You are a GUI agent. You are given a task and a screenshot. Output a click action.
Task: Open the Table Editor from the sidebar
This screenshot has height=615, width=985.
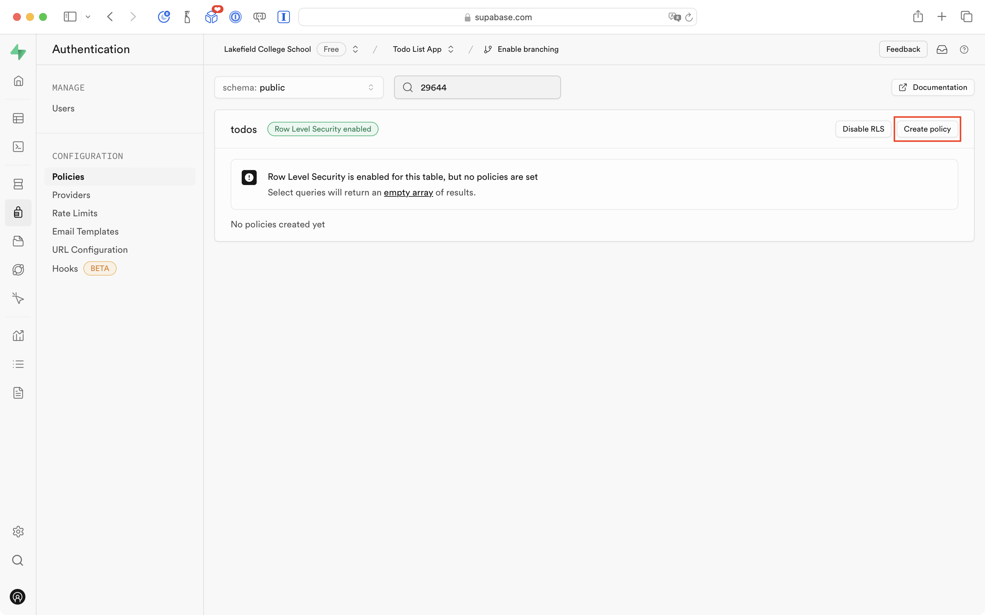tap(18, 118)
